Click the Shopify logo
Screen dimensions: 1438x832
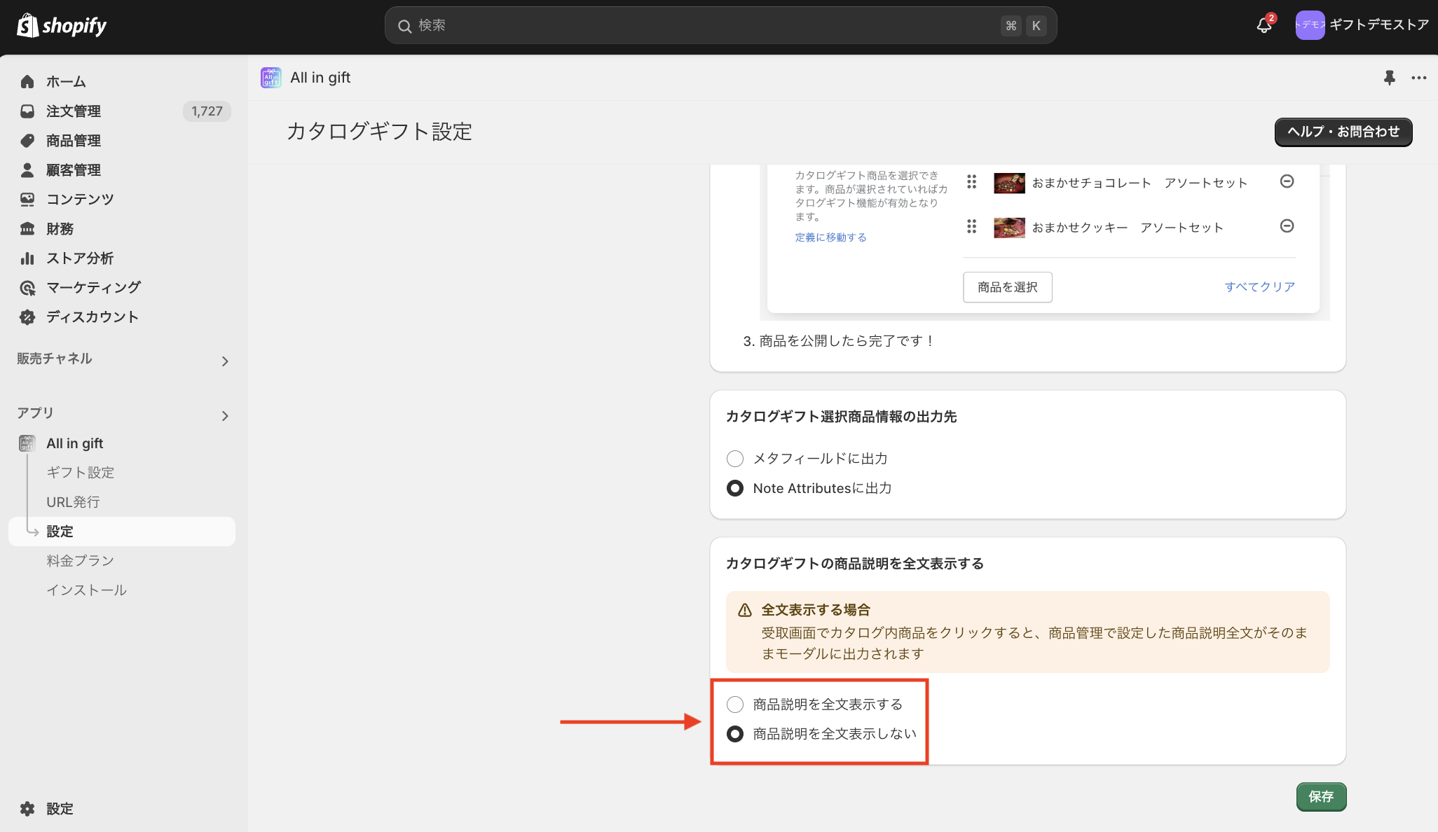click(x=62, y=26)
